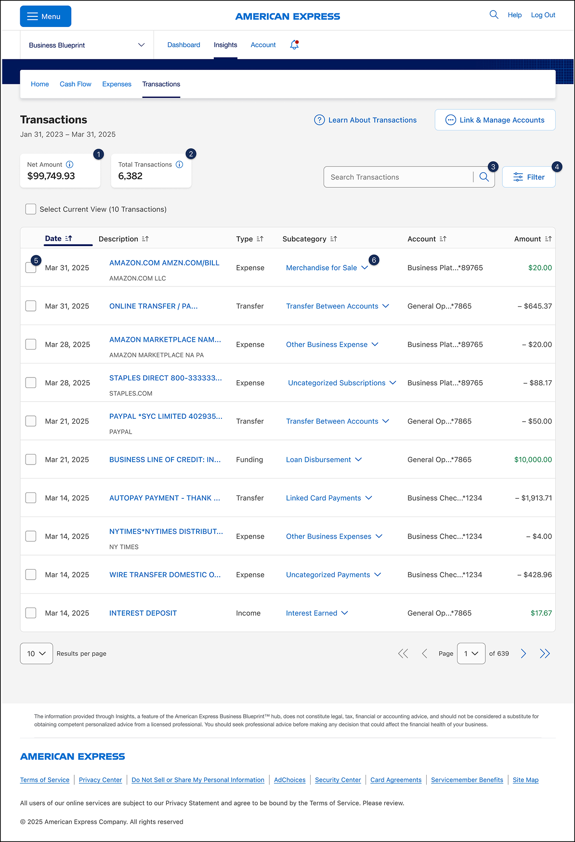This screenshot has width=575, height=842.
Task: Sort by the Type column icon
Action: tap(260, 239)
